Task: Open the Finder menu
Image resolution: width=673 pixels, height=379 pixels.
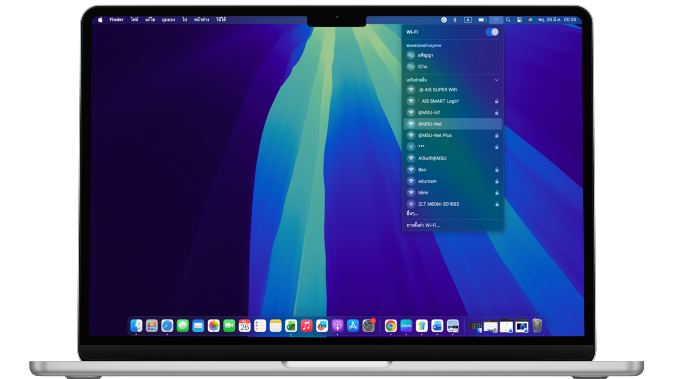Action: click(116, 20)
